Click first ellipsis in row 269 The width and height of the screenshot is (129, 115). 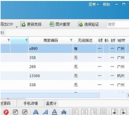tap(100, 67)
